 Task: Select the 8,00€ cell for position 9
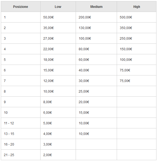58,102
